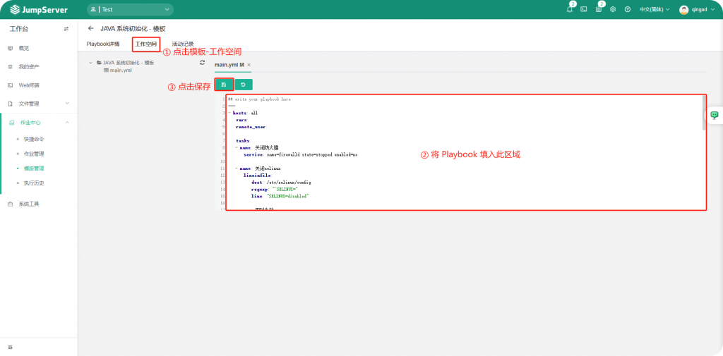Collapse the 作业中心 sidebar chevron
This screenshot has height=356, width=723.
pyautogui.click(x=67, y=123)
